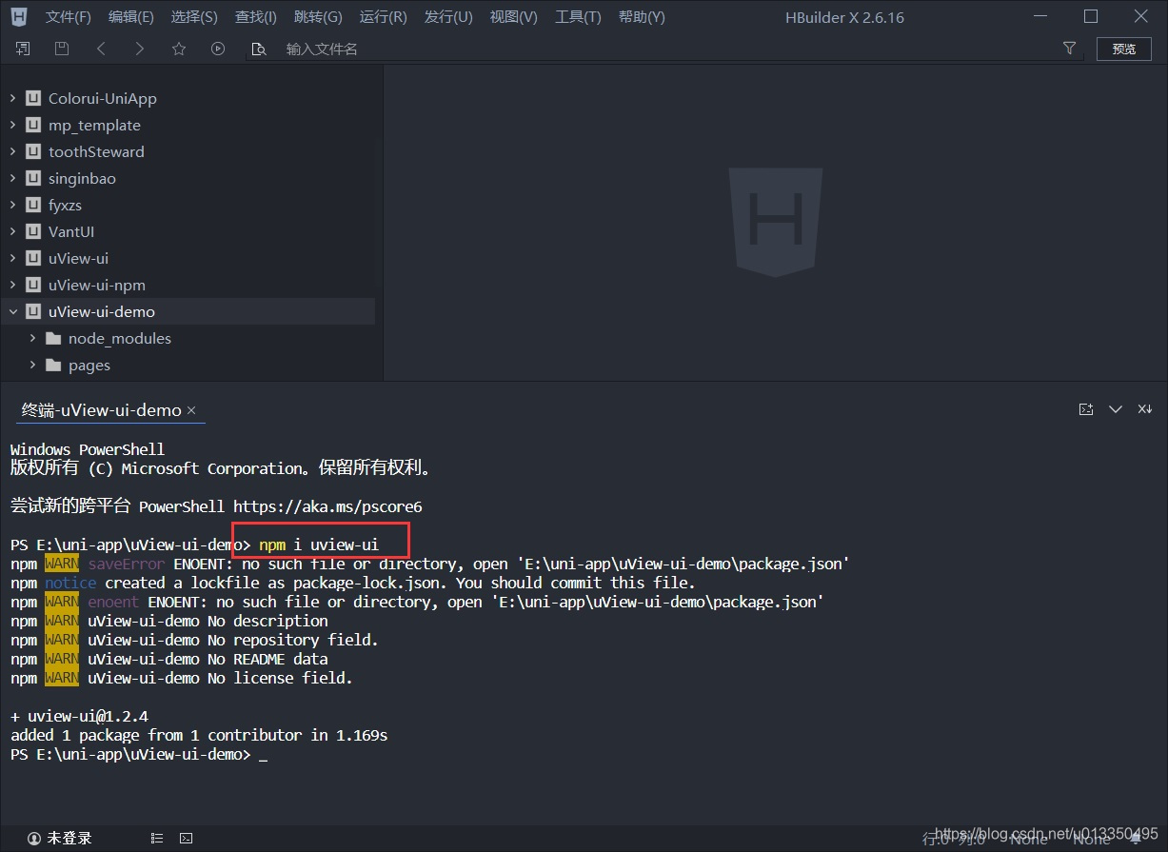Viewport: 1168px width, 852px height.
Task: Click the pages folder icon
Action: click(53, 365)
